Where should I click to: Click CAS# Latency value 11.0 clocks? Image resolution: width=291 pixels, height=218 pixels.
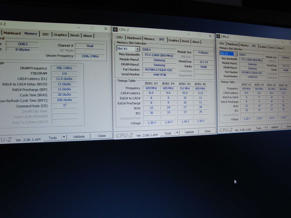(64, 78)
